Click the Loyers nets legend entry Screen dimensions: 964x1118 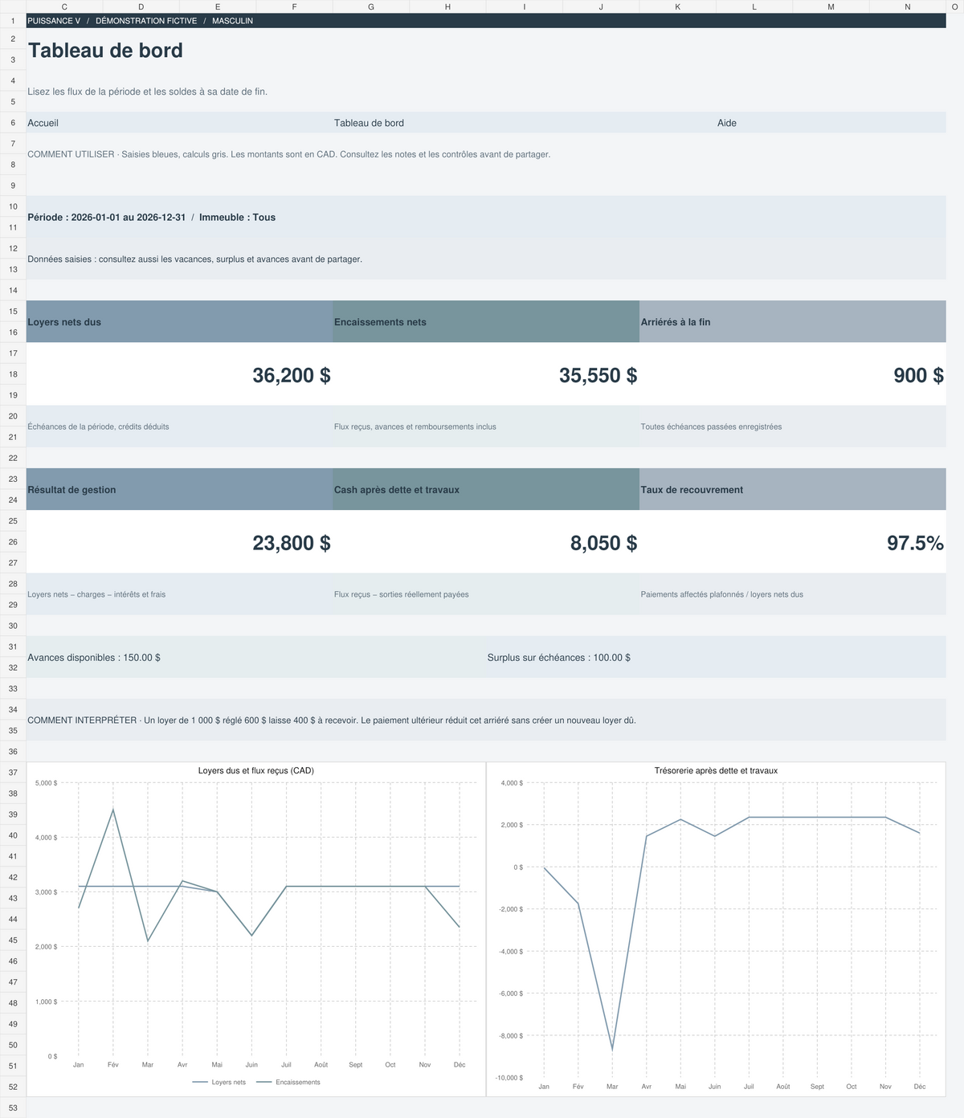pos(219,1082)
